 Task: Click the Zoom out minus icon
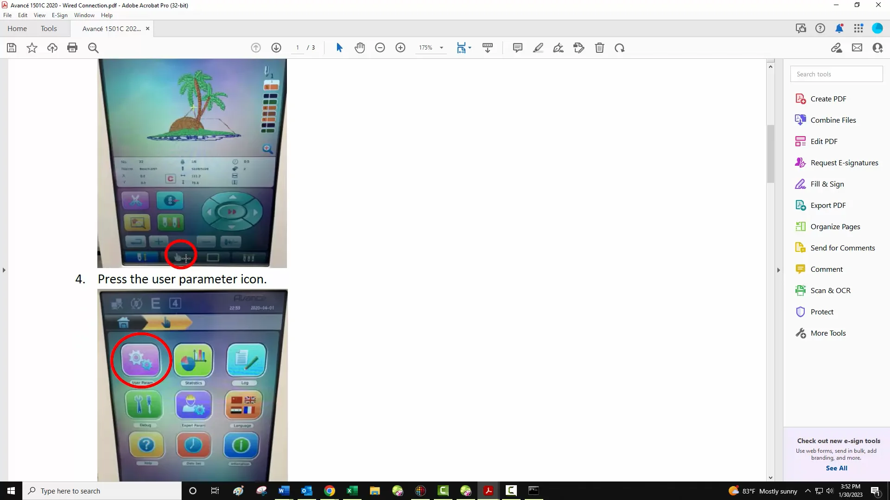click(380, 48)
